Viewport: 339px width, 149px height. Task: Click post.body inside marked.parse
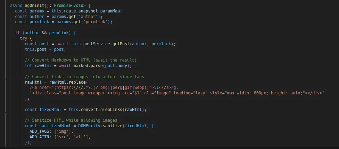point(116,66)
